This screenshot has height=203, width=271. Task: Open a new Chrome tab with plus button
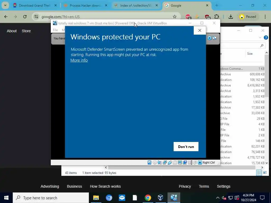click(216, 6)
